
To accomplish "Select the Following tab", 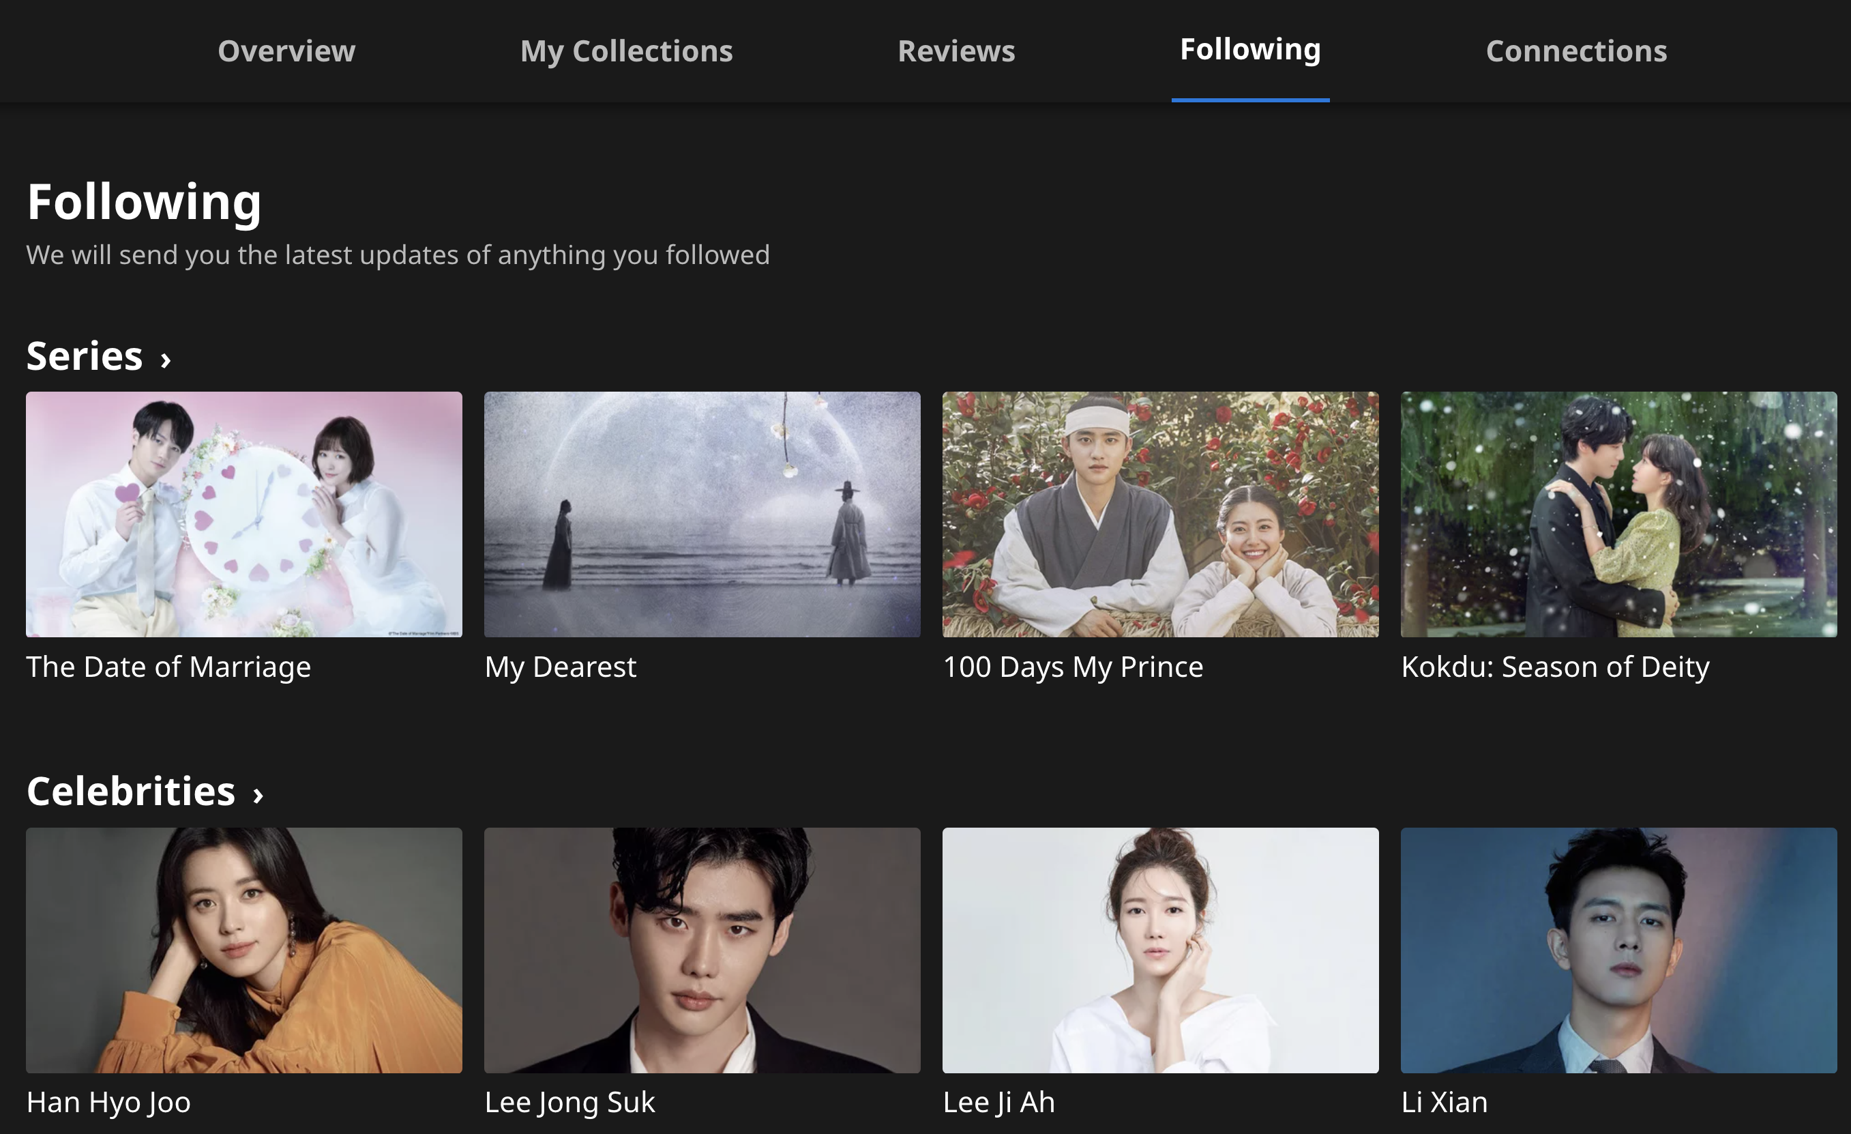I will pyautogui.click(x=1250, y=50).
